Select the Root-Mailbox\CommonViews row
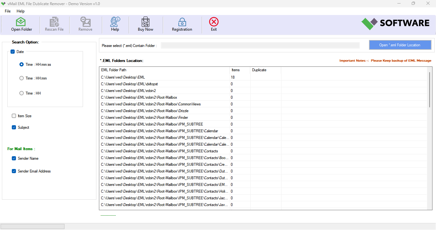Image resolution: width=436 pixels, height=230 pixels. [263, 104]
